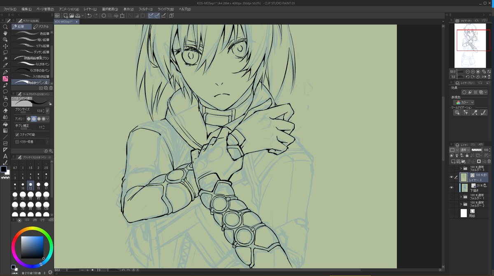Screen dimensions: 494x276
Task: Show 用紙 paper layer visibility box
Action: (452, 213)
